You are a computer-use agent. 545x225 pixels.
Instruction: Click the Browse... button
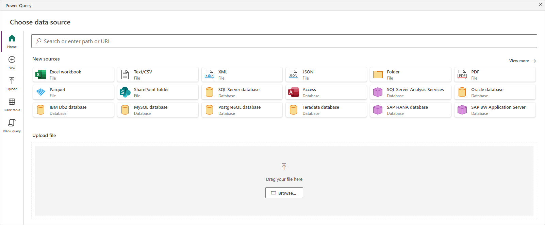click(x=284, y=193)
